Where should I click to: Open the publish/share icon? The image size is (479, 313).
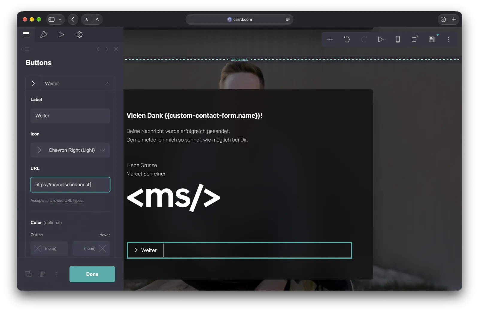coord(415,39)
